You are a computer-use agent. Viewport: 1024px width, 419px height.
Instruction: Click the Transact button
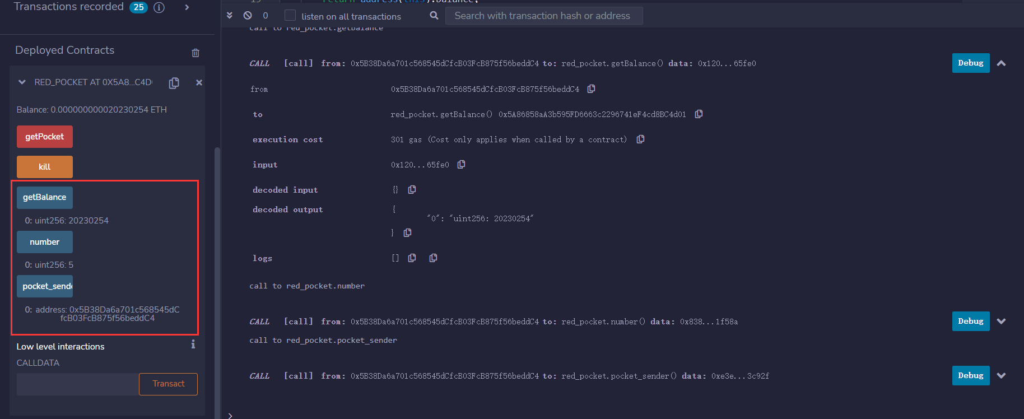(x=168, y=384)
